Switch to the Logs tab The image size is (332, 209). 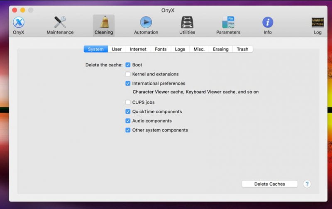point(180,49)
